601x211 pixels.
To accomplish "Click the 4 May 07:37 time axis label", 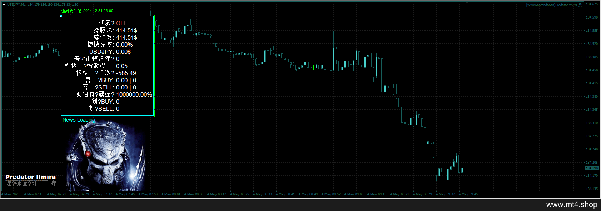I will click(x=102, y=194).
